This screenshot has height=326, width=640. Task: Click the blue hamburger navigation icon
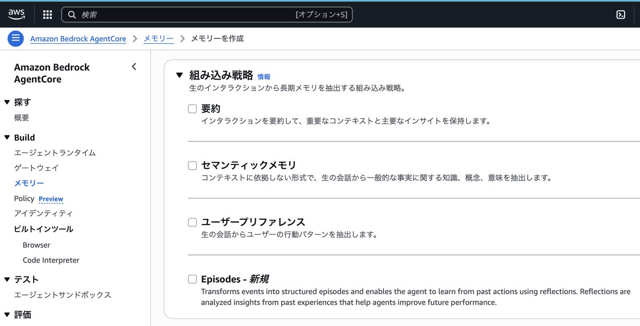(15, 38)
